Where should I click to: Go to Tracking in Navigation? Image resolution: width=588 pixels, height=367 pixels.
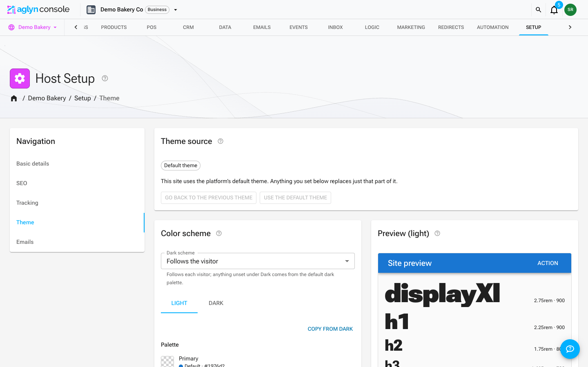[77, 203]
